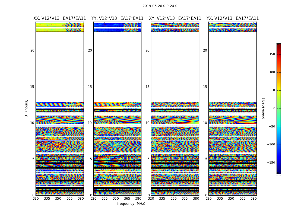Image resolution: width=285 pixels, height=217 pixels.
Task: Click the '350' tick label on XX x-axis
Action: pos(58,199)
